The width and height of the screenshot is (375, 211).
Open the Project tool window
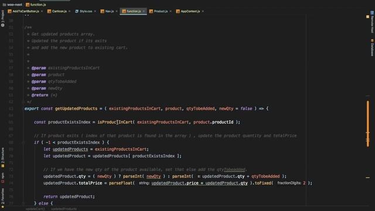2,18
